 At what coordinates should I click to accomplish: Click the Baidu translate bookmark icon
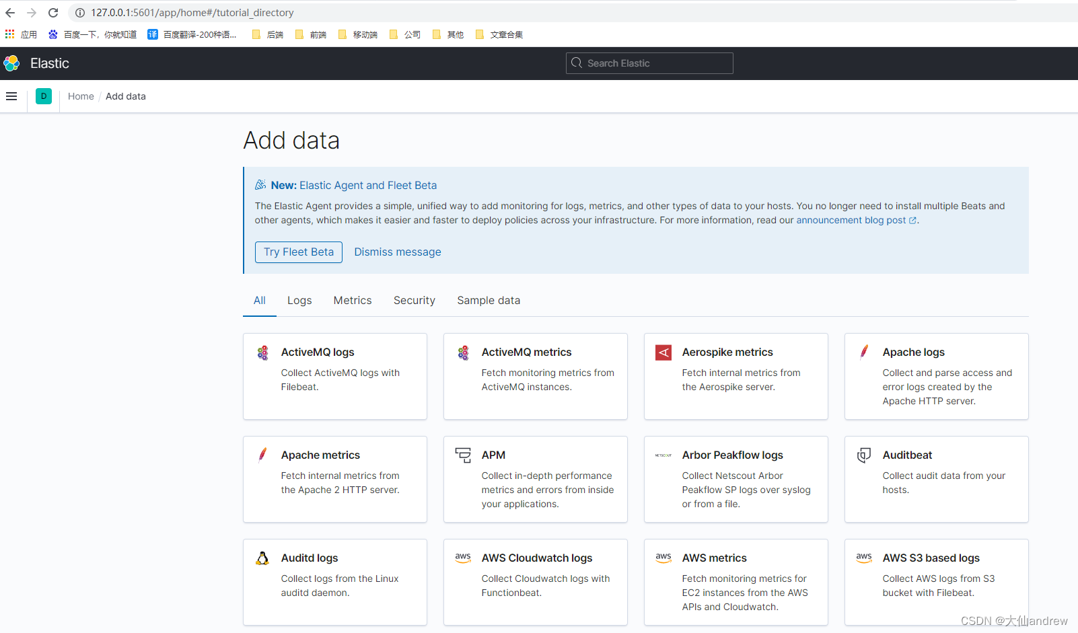pyautogui.click(x=153, y=34)
